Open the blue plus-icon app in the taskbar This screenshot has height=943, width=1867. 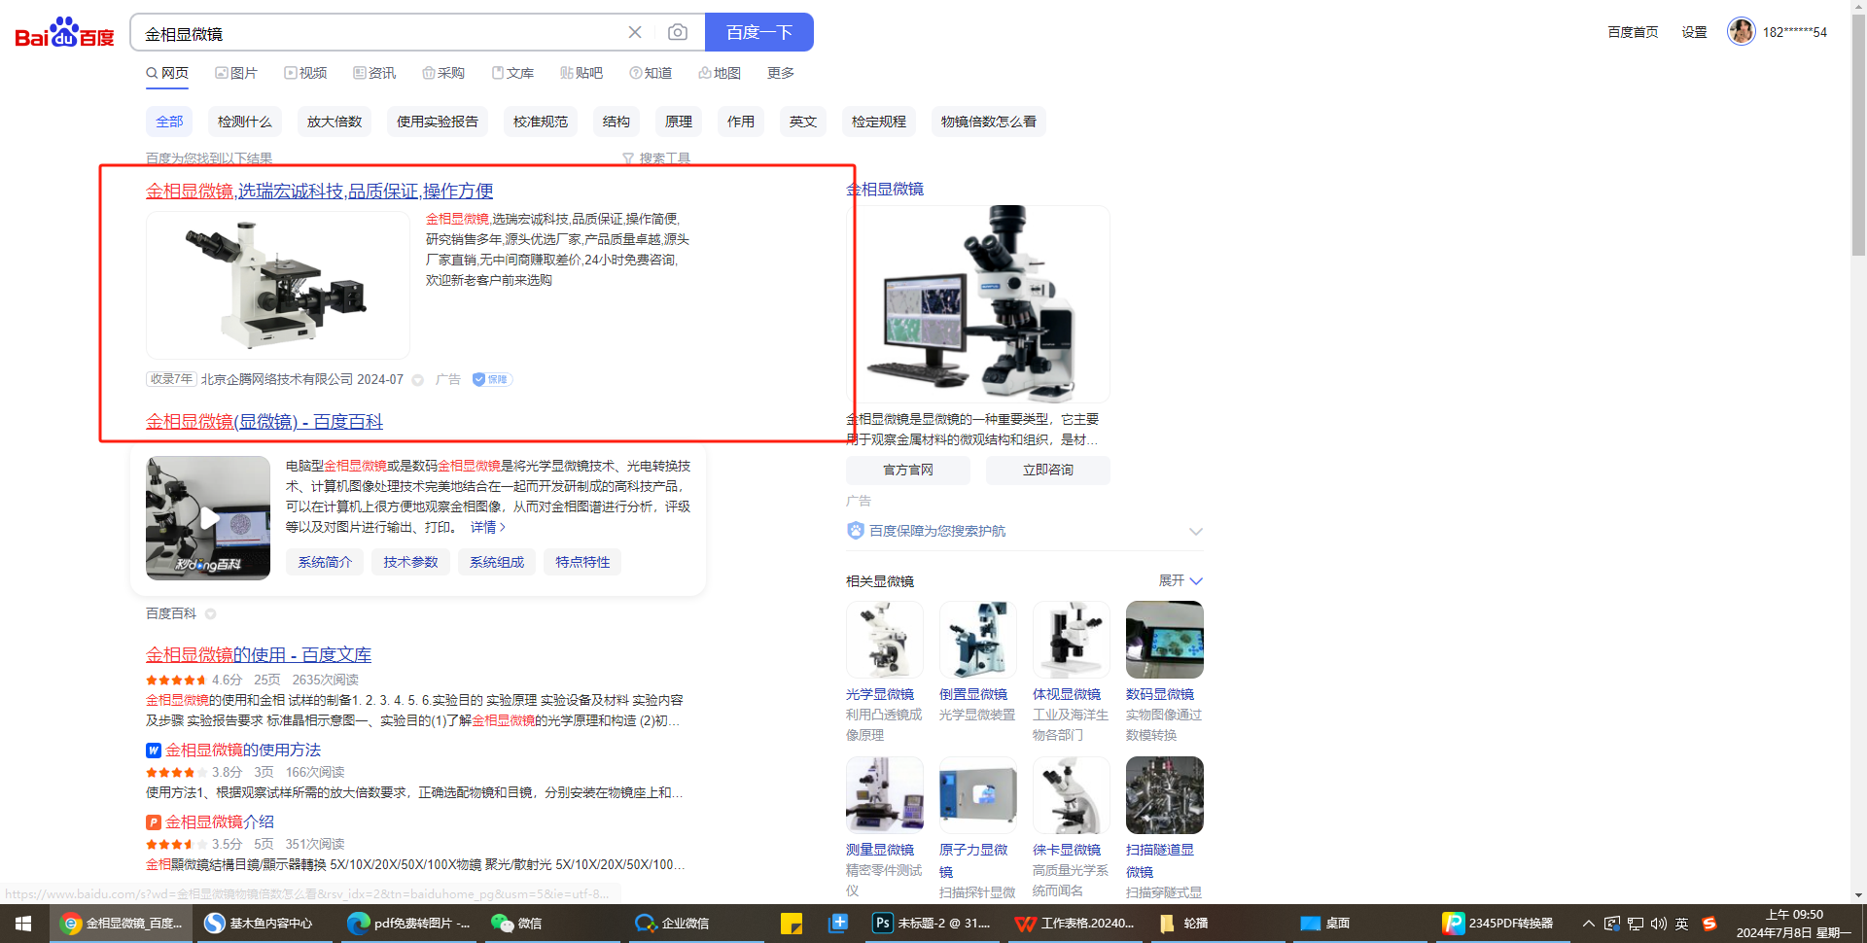point(838,924)
